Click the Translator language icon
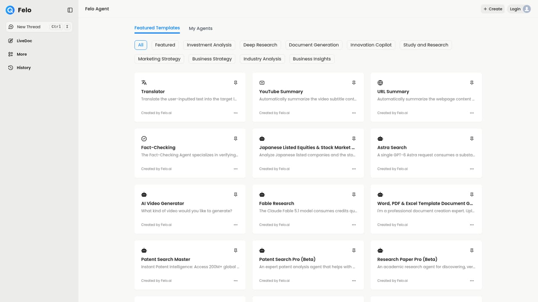This screenshot has height=302, width=538. click(144, 83)
